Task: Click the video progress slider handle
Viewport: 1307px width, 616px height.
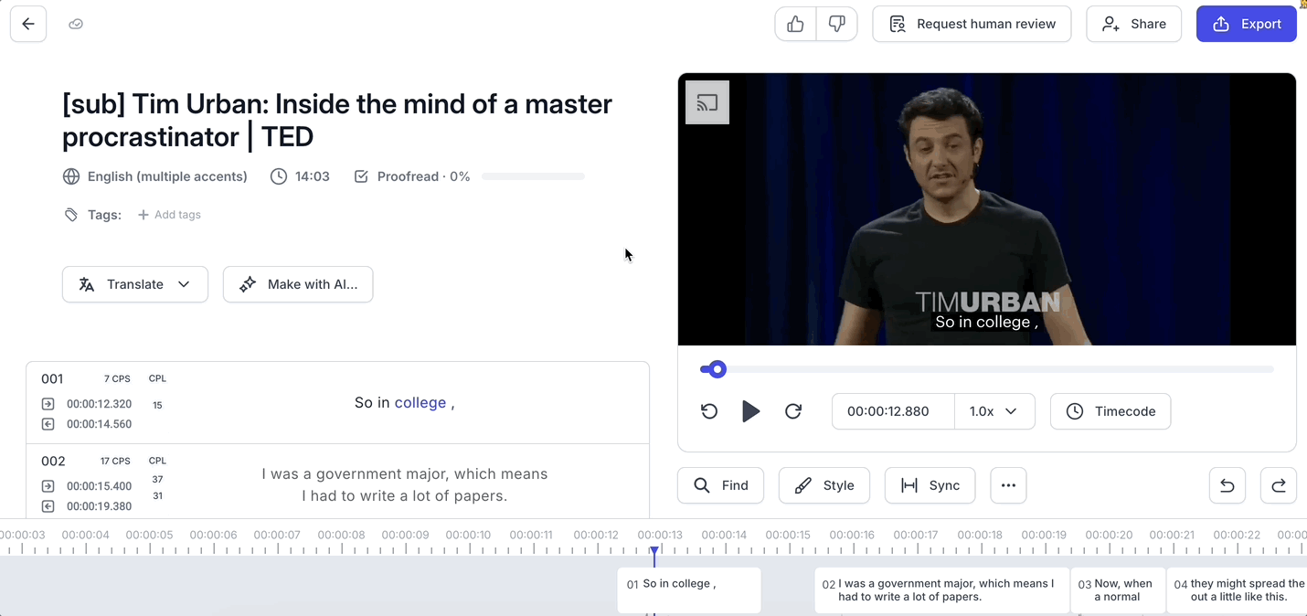Action: pyautogui.click(x=717, y=369)
